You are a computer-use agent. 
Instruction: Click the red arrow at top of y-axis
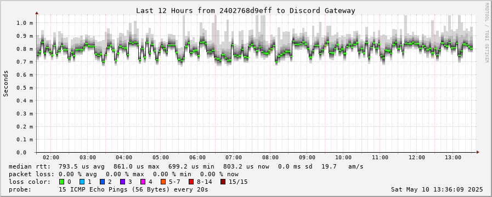tap(37, 13)
